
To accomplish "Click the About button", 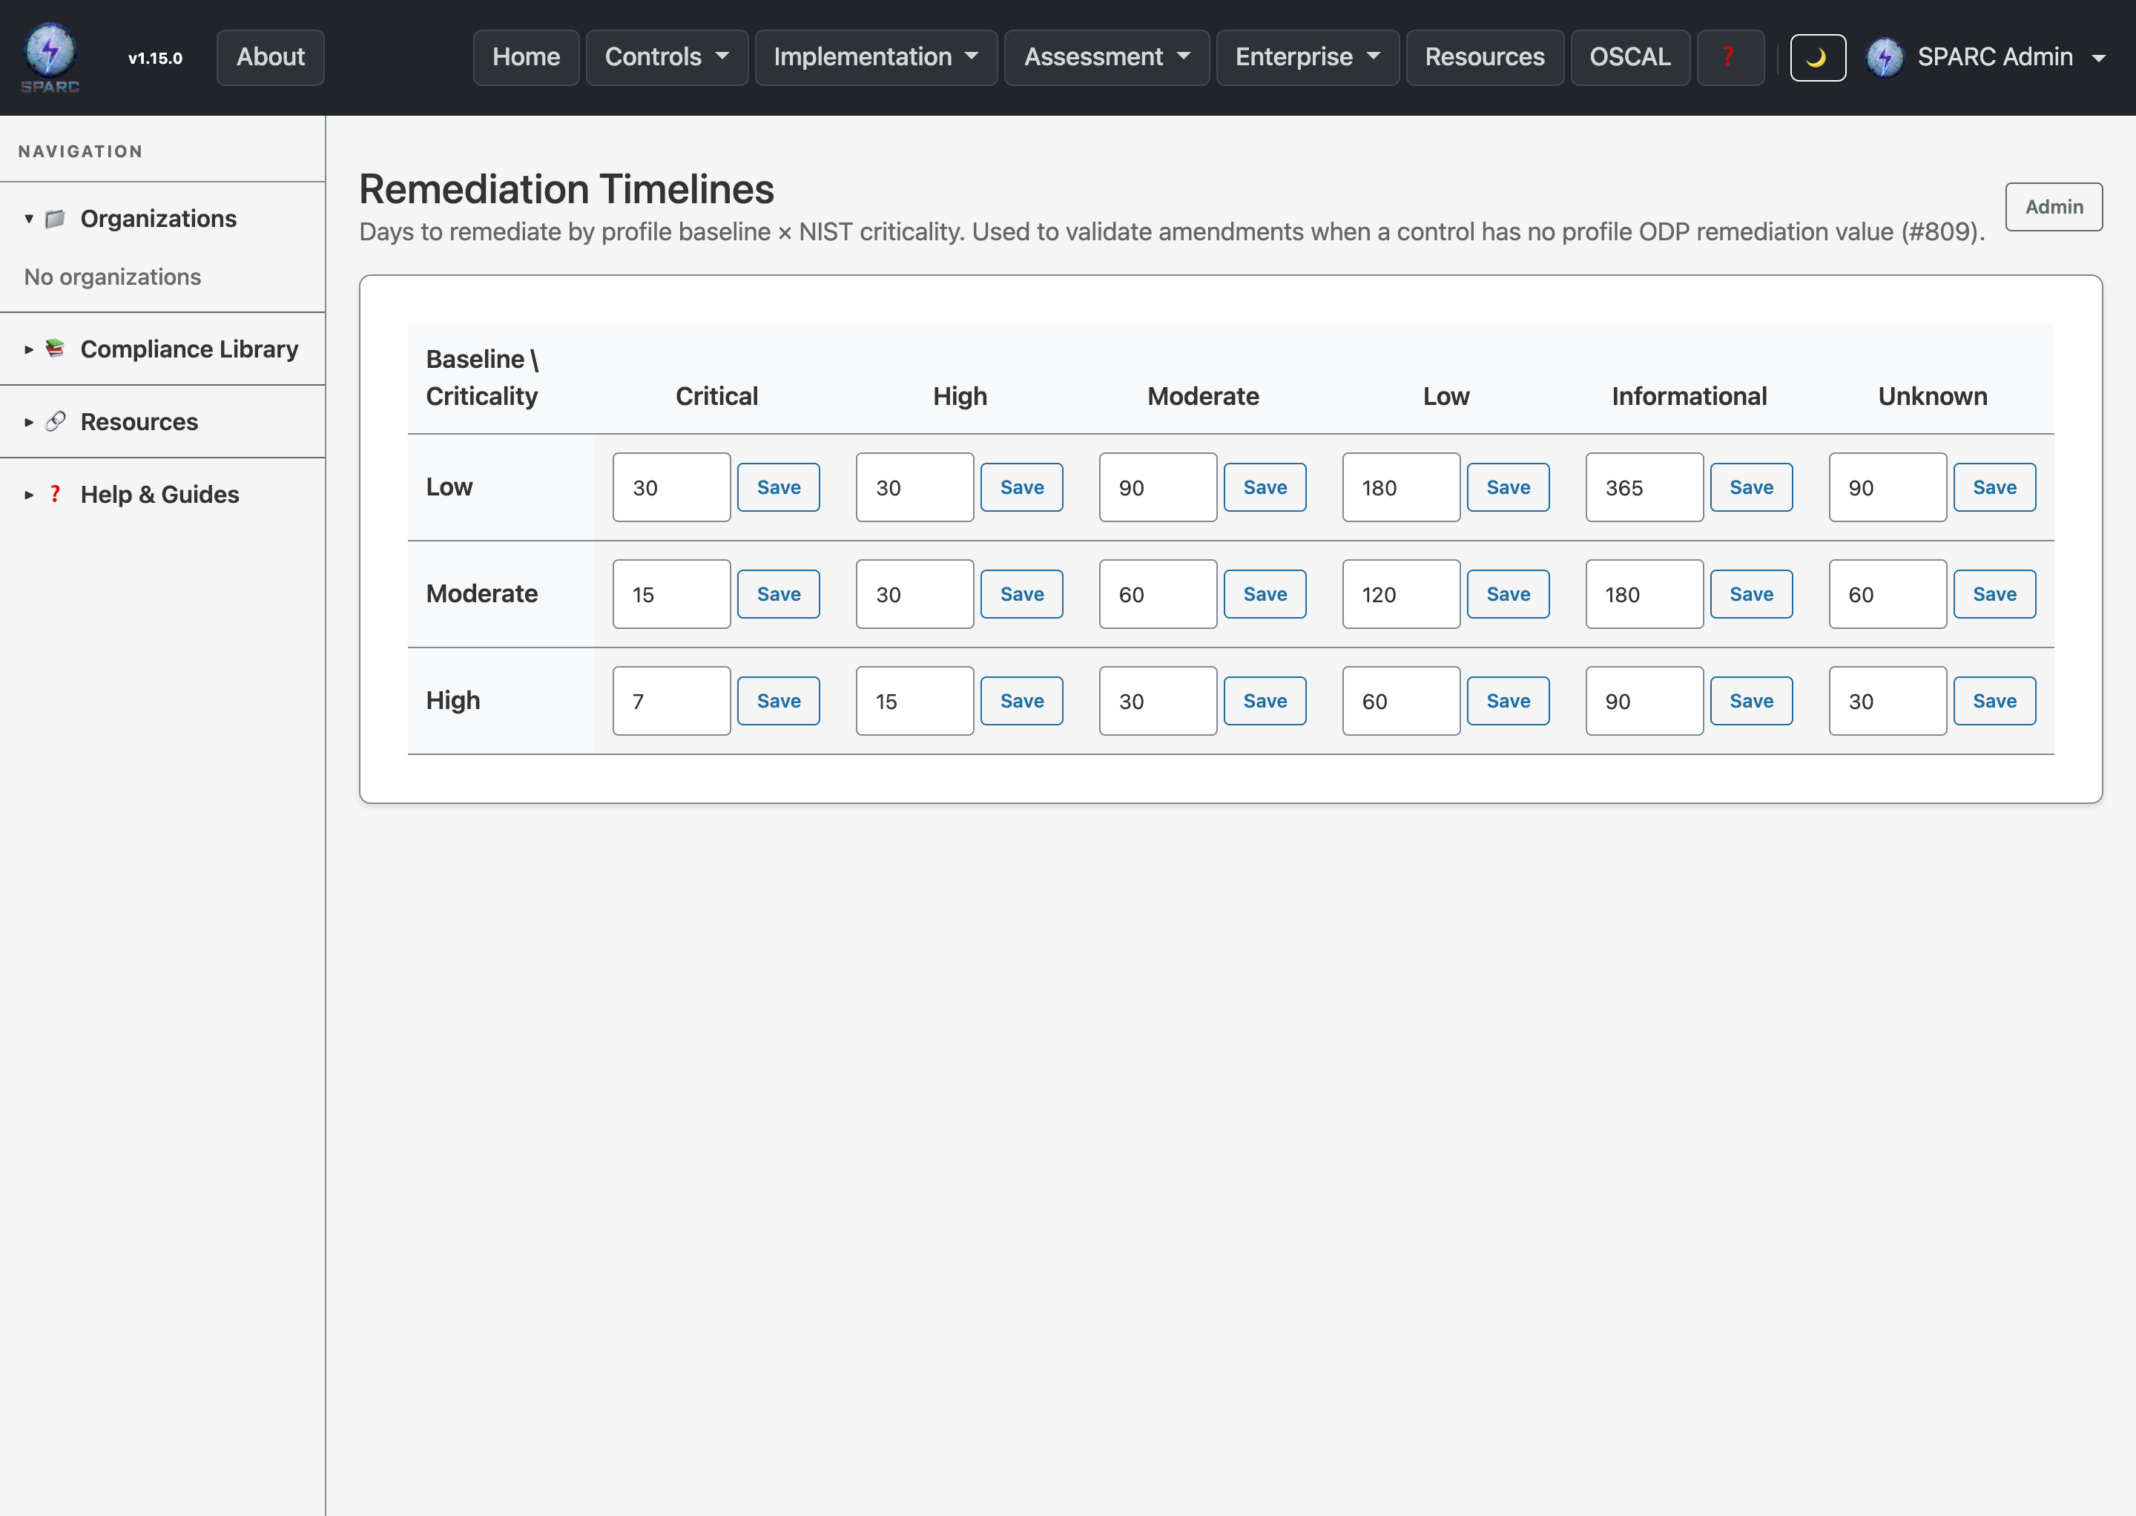I will (x=271, y=57).
